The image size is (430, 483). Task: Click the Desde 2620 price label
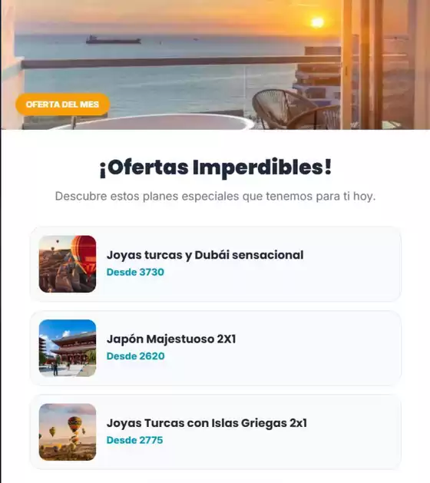tap(136, 356)
